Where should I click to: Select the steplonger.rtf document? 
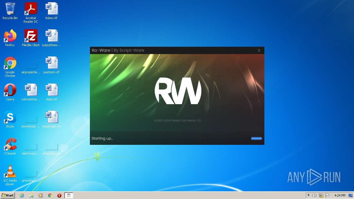point(51,119)
